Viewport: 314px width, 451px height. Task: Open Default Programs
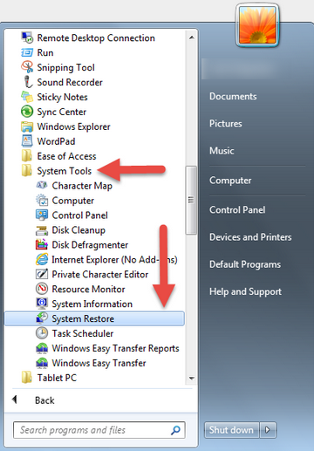[x=245, y=264]
